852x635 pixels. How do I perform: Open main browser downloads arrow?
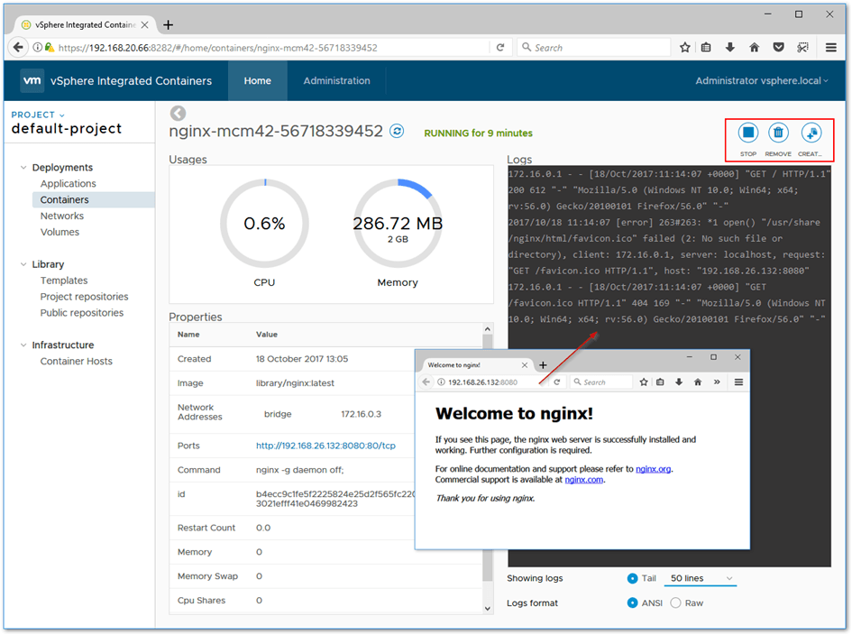click(x=729, y=47)
